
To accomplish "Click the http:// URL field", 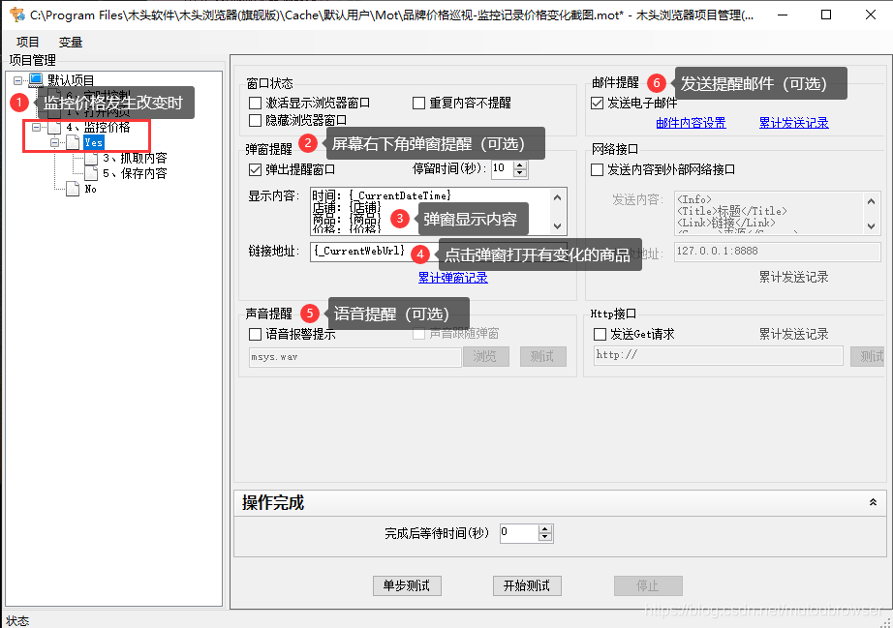I will point(718,355).
